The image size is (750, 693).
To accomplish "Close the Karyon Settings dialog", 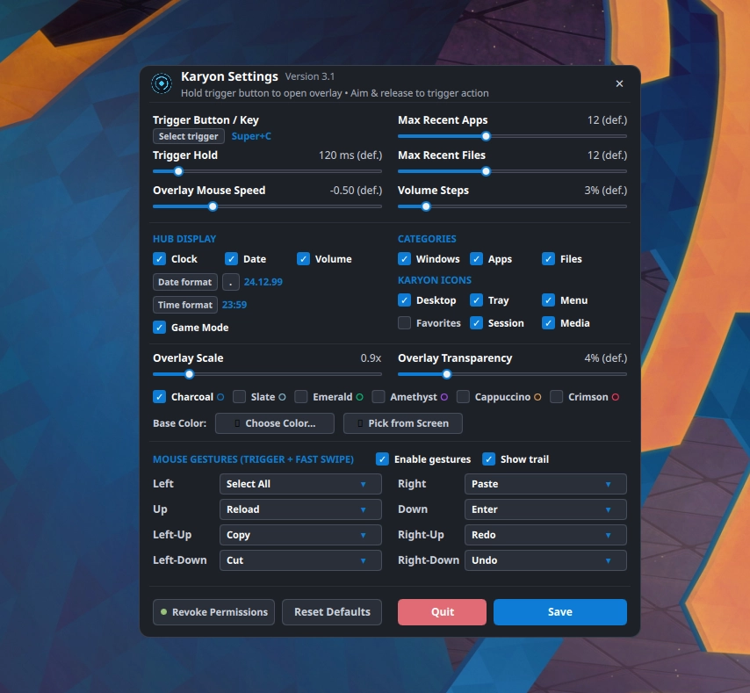I will point(619,83).
